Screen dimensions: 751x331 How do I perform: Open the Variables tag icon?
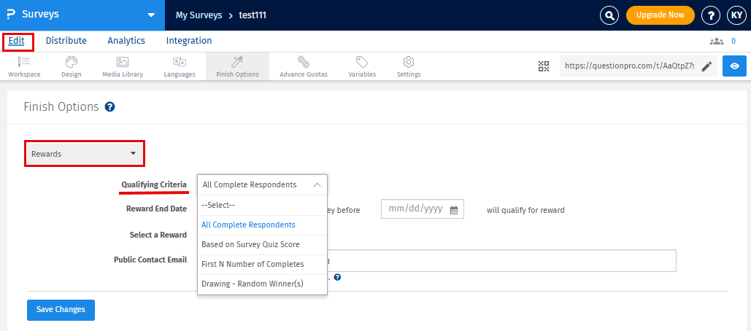[x=362, y=66]
